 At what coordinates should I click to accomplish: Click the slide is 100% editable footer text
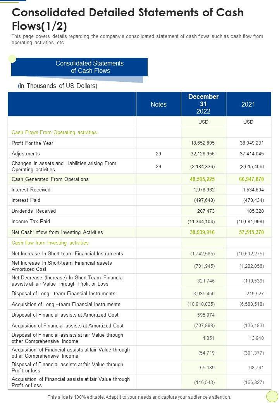pyautogui.click(x=139, y=397)
